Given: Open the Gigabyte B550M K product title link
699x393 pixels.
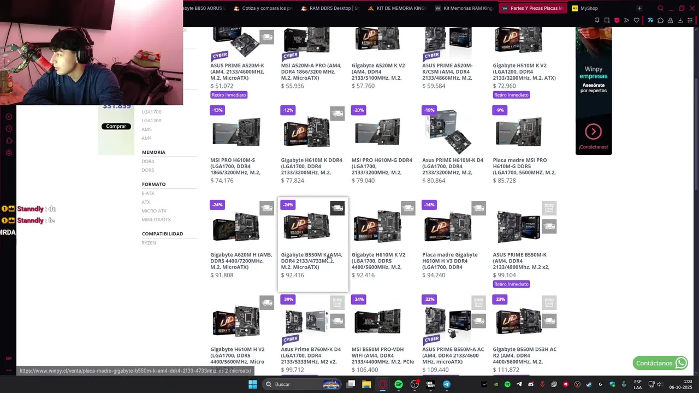Looking at the screenshot, I should (x=311, y=261).
